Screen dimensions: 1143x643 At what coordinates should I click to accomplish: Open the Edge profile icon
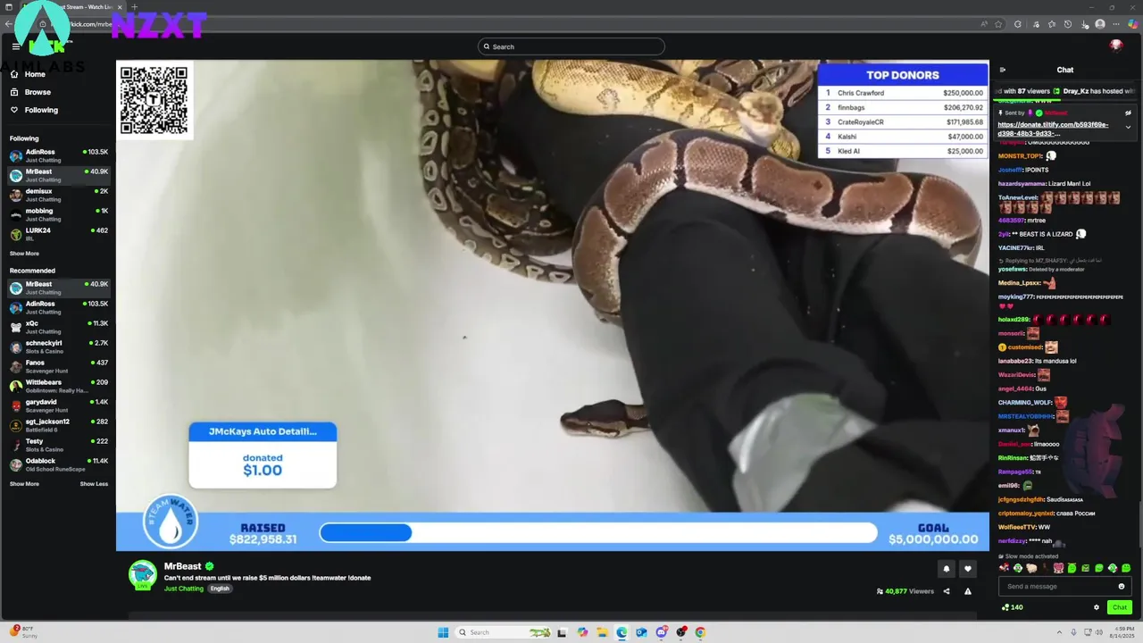click(1100, 24)
